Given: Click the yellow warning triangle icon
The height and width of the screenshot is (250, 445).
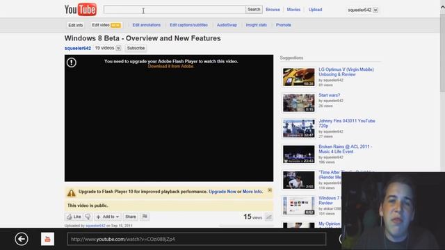Looking at the screenshot, I should coord(71,193).
